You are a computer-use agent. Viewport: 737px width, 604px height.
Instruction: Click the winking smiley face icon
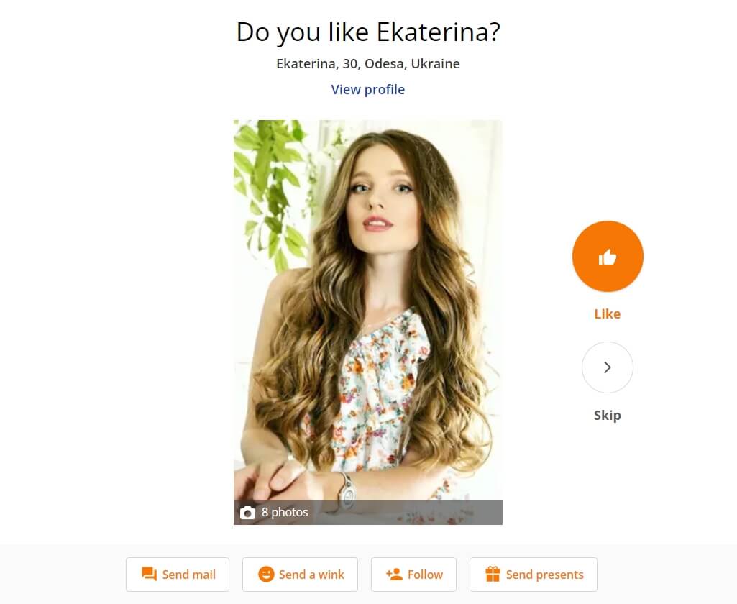coord(266,575)
